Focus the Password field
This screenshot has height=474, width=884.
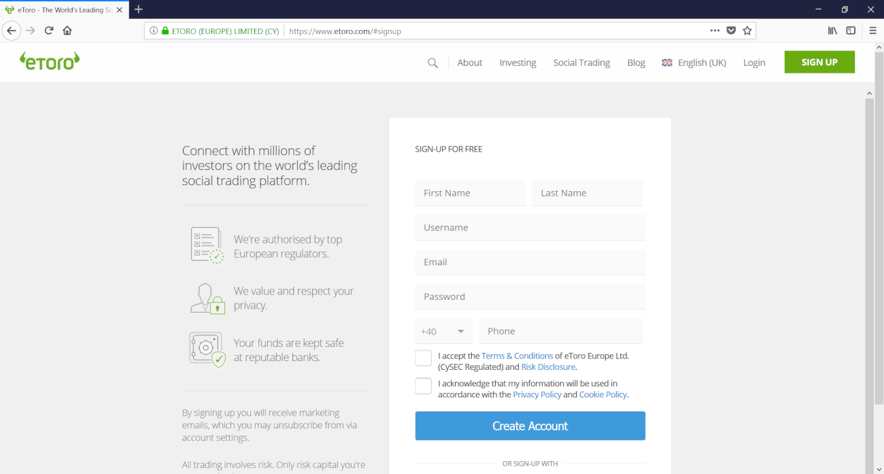(x=530, y=297)
